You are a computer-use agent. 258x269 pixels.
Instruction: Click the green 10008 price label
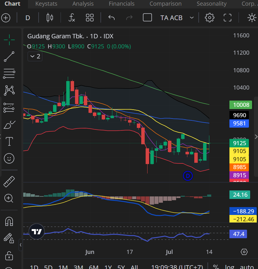[x=241, y=105]
